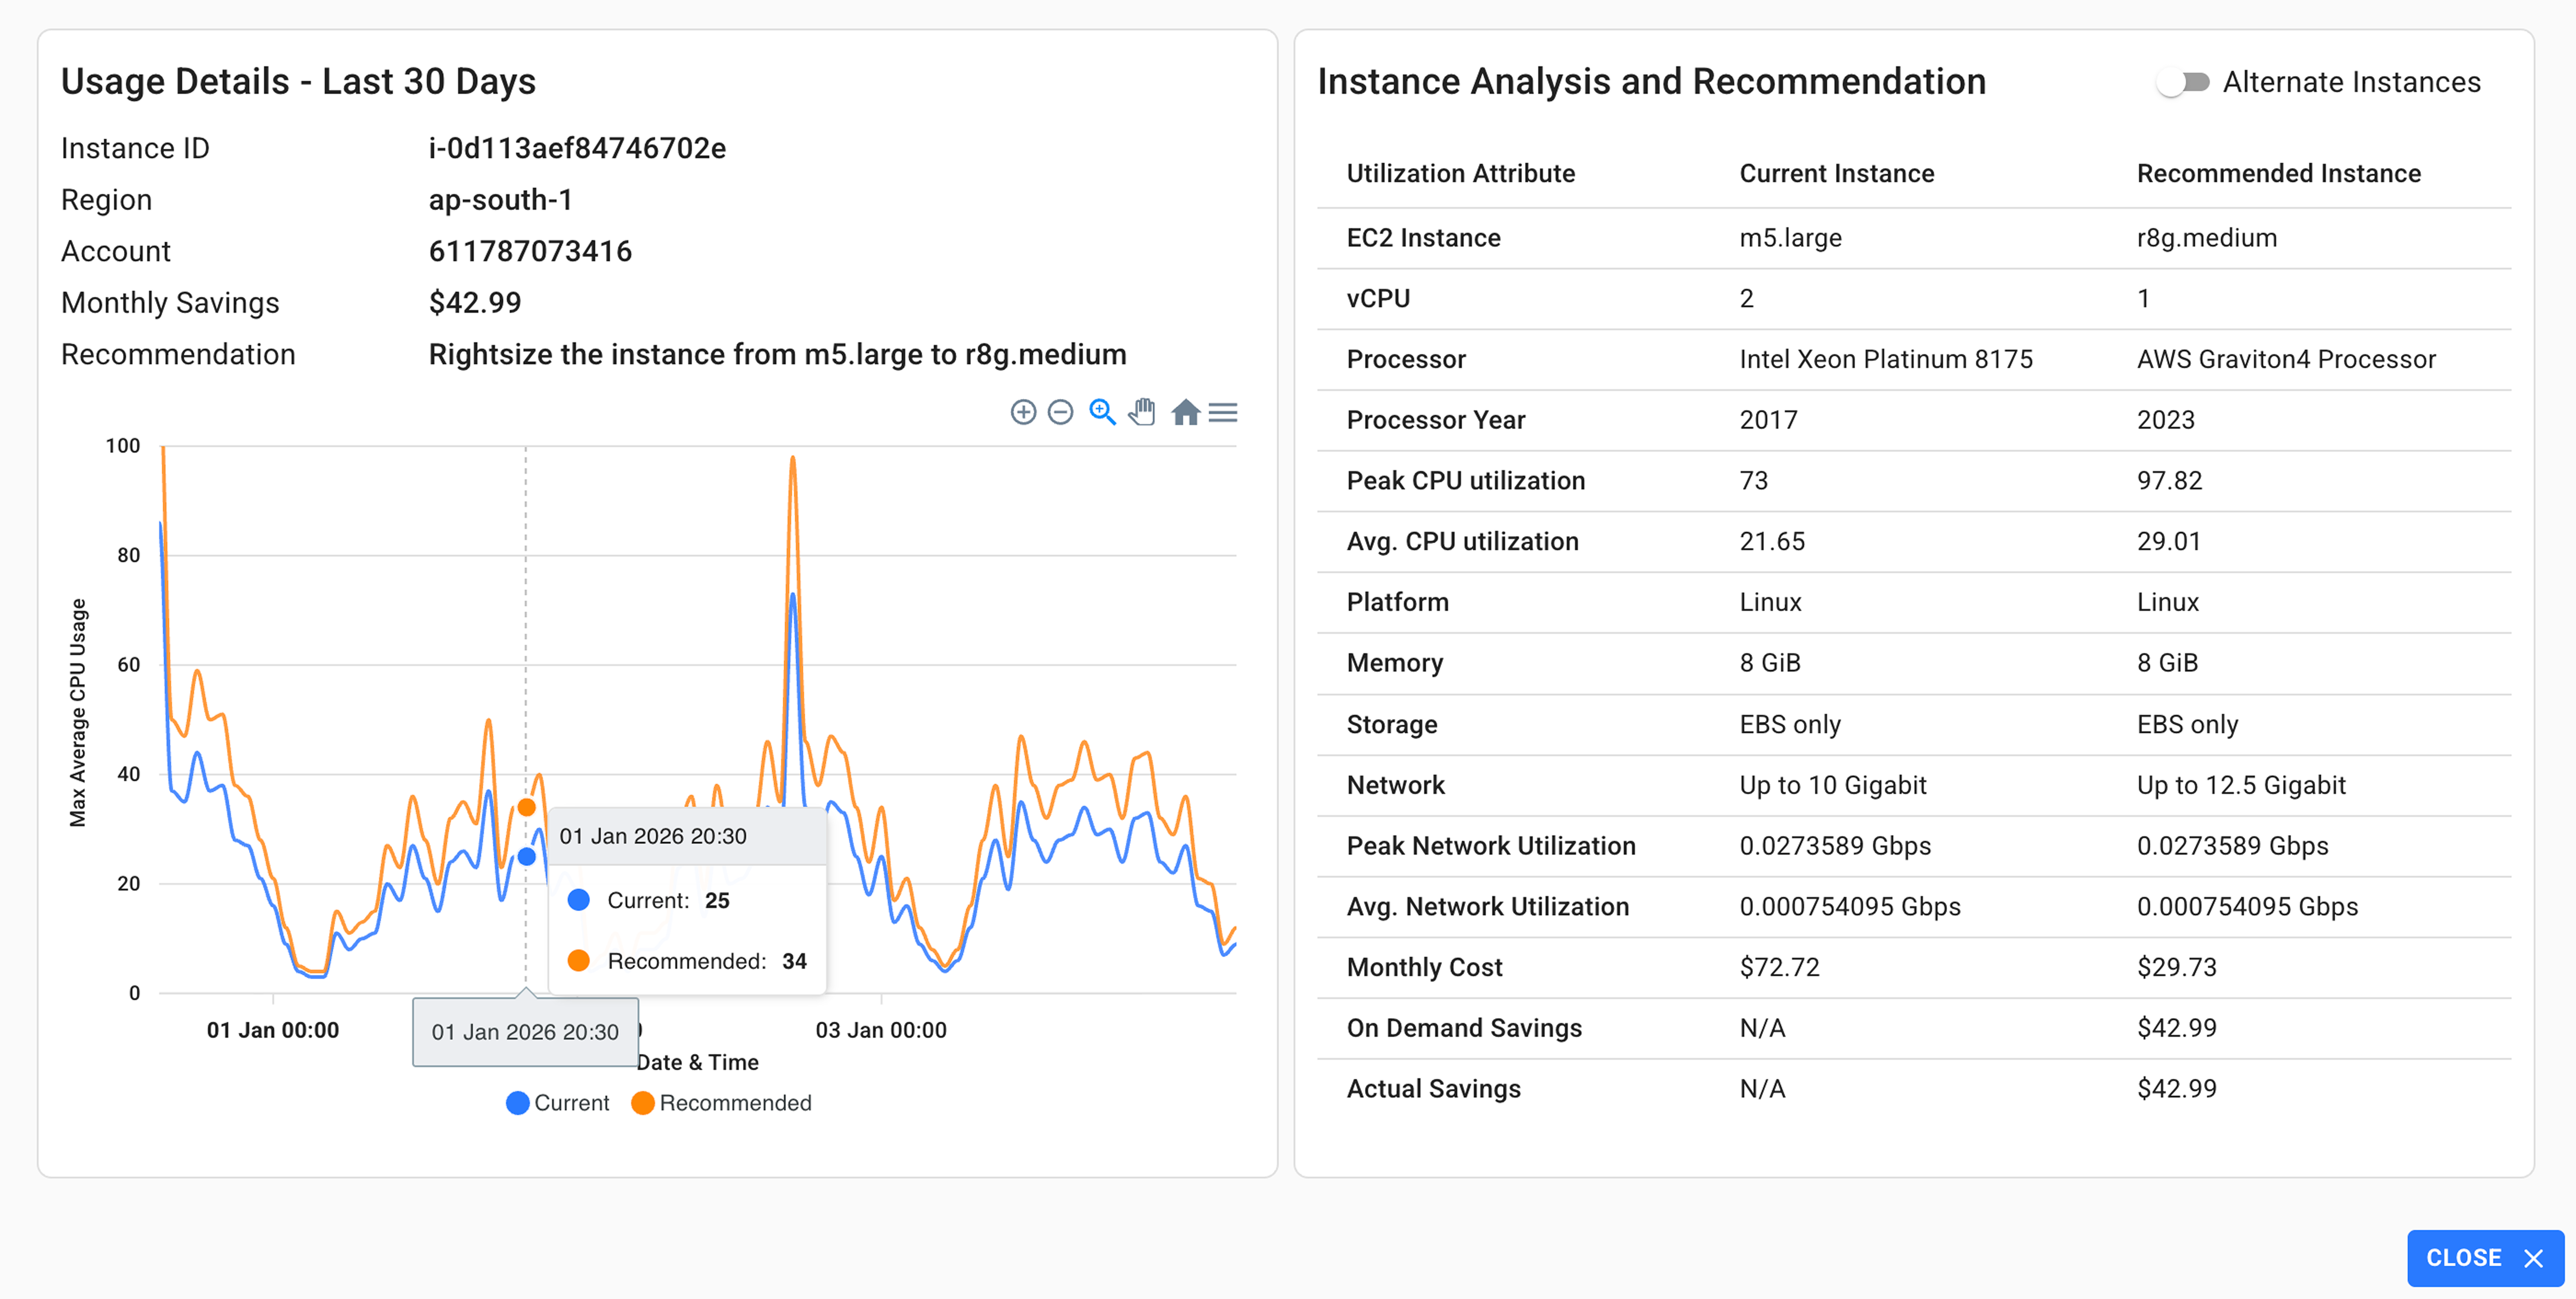Select the selection zoom magnifier tool

pos(1102,412)
